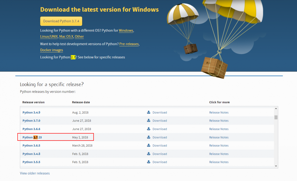Viewport: 297px width, 181px height.
Task: Click download icon for Python 3.6.5
Action: coord(149,145)
